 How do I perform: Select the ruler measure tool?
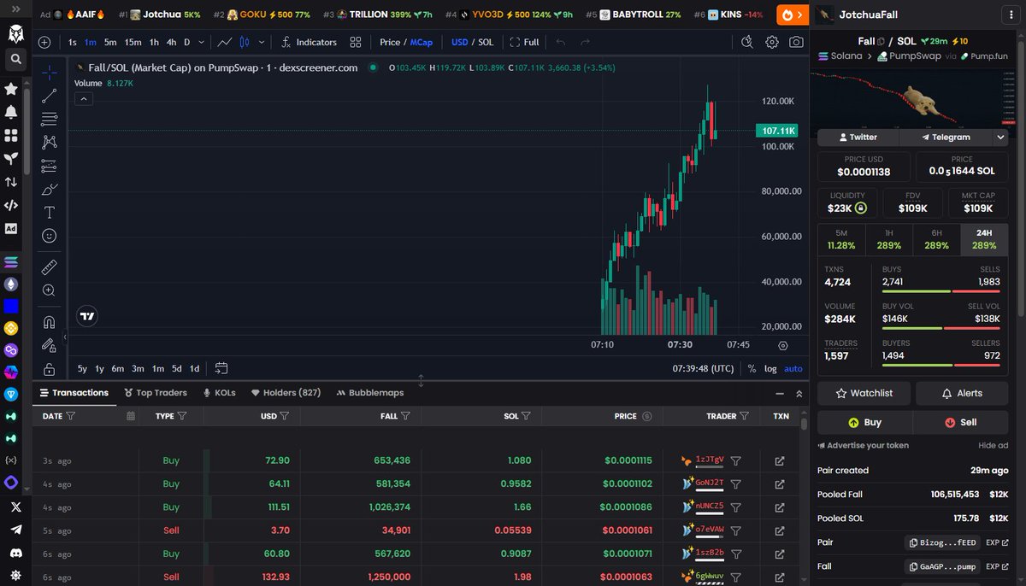coord(50,267)
